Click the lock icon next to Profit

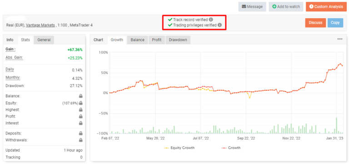[80, 116]
